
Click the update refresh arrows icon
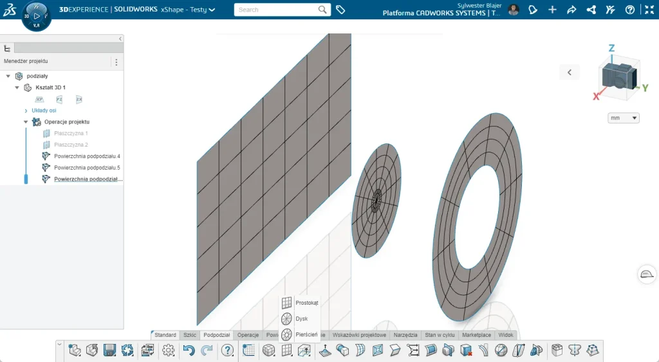(127, 350)
